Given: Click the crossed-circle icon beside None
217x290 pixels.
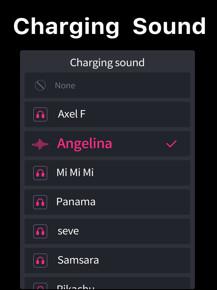Looking at the screenshot, I should point(40,85).
